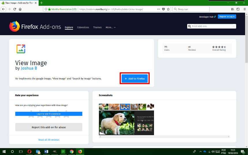248x155 pixels.
Task: Click the POR PTB2 language indicator
Action: (x=224, y=152)
